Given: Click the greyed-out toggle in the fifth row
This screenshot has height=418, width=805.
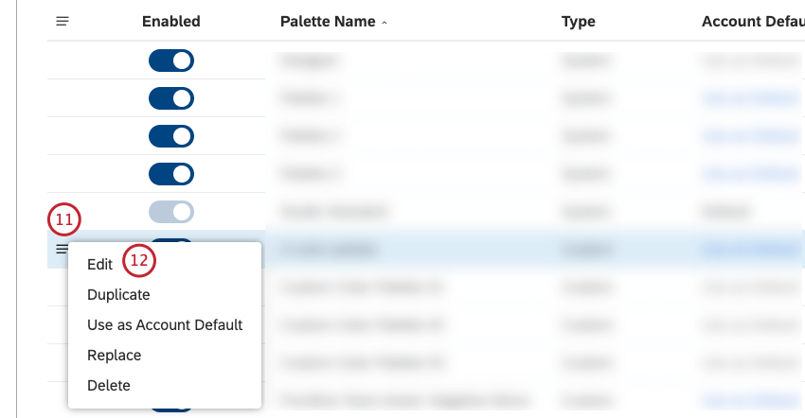Looking at the screenshot, I should pos(171,212).
